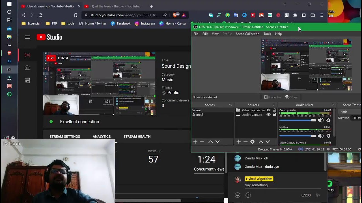Remove the source with the Sources minus icon
362x203 pixels.
[x=245, y=142]
